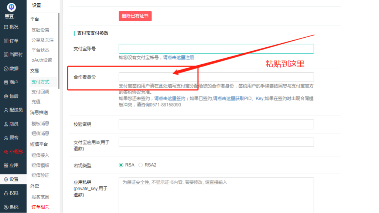Focus the 支付宝应用id input field
This screenshot has width=379, height=213.
coord(216,142)
